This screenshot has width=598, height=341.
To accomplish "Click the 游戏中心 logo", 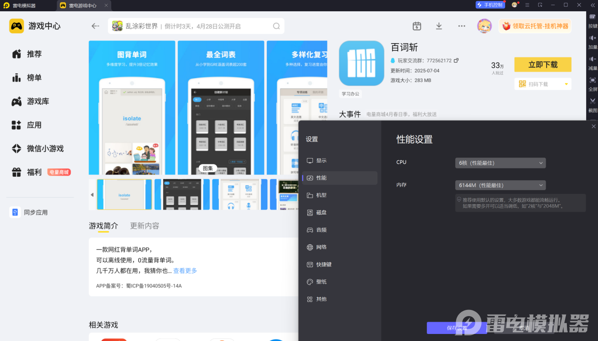I will pos(35,26).
